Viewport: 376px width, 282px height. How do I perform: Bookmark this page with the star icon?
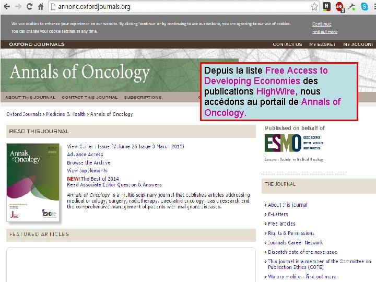point(314,7)
